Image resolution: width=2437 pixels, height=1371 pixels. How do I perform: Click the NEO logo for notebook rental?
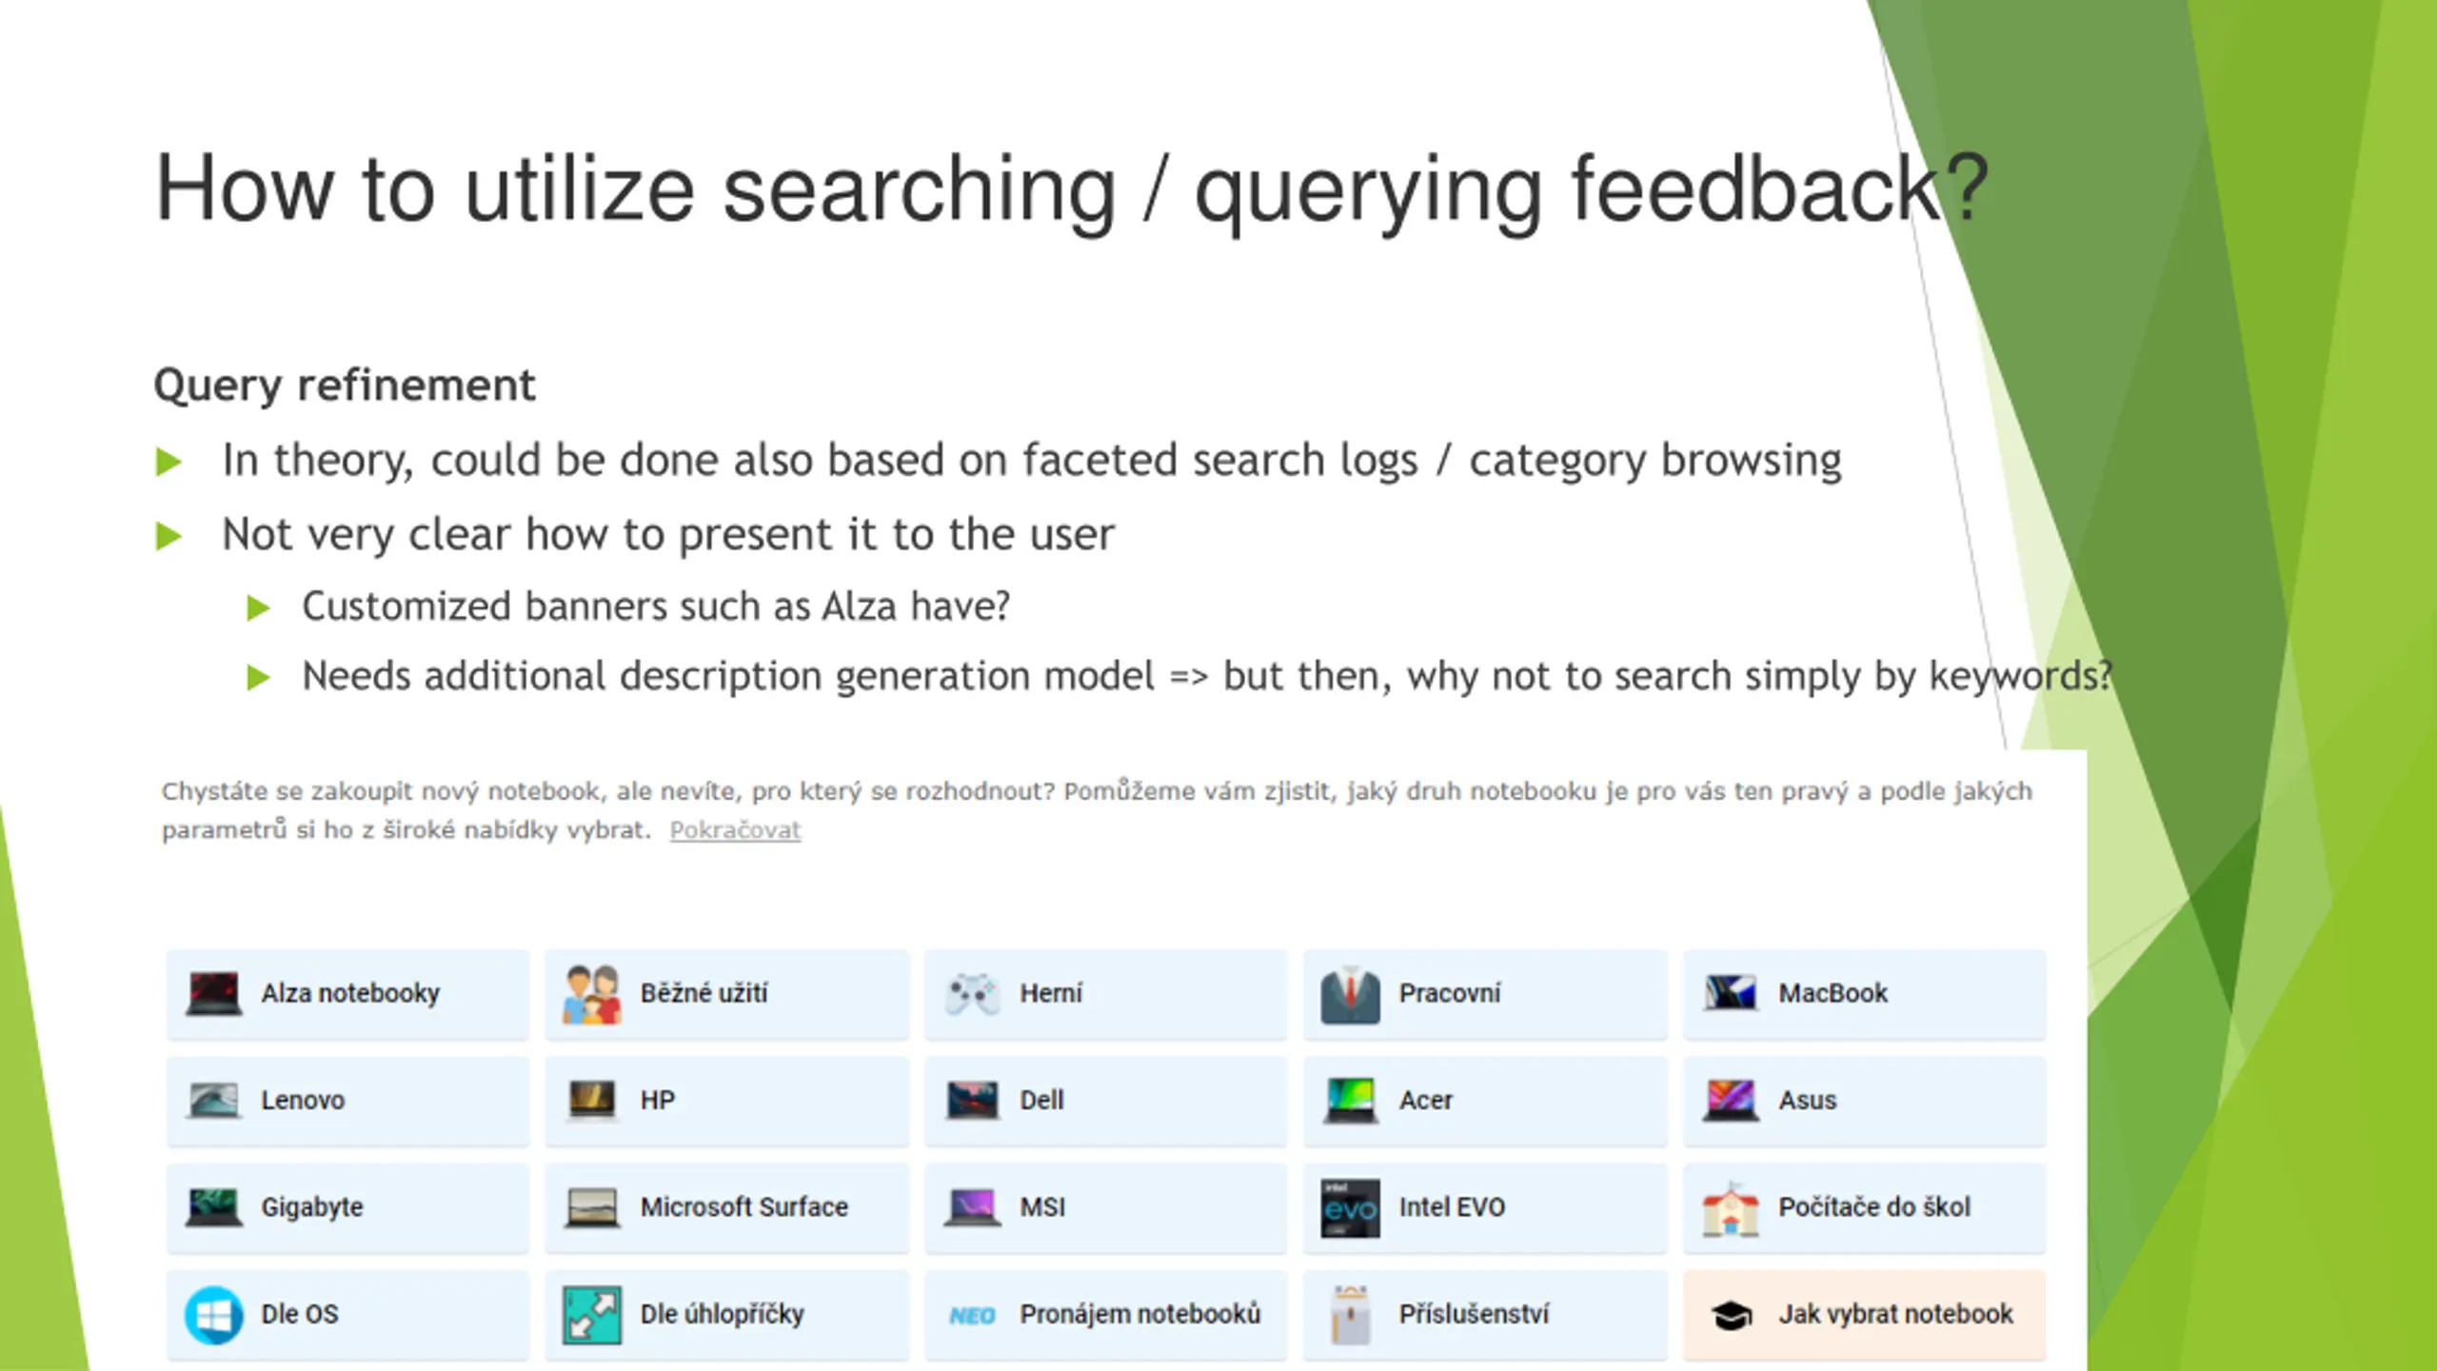click(x=971, y=1316)
